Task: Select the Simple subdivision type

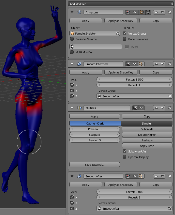Action: pos(146,124)
